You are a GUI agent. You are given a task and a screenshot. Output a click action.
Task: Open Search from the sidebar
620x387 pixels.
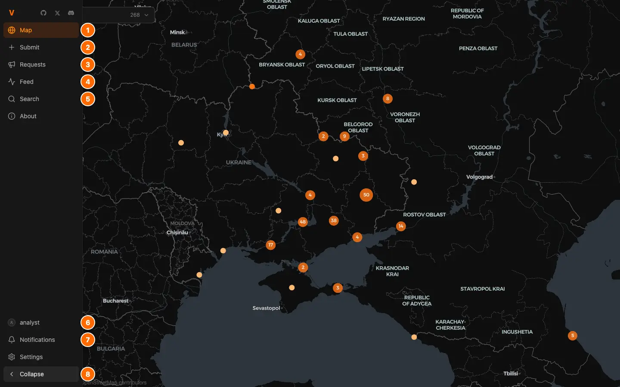pos(41,99)
